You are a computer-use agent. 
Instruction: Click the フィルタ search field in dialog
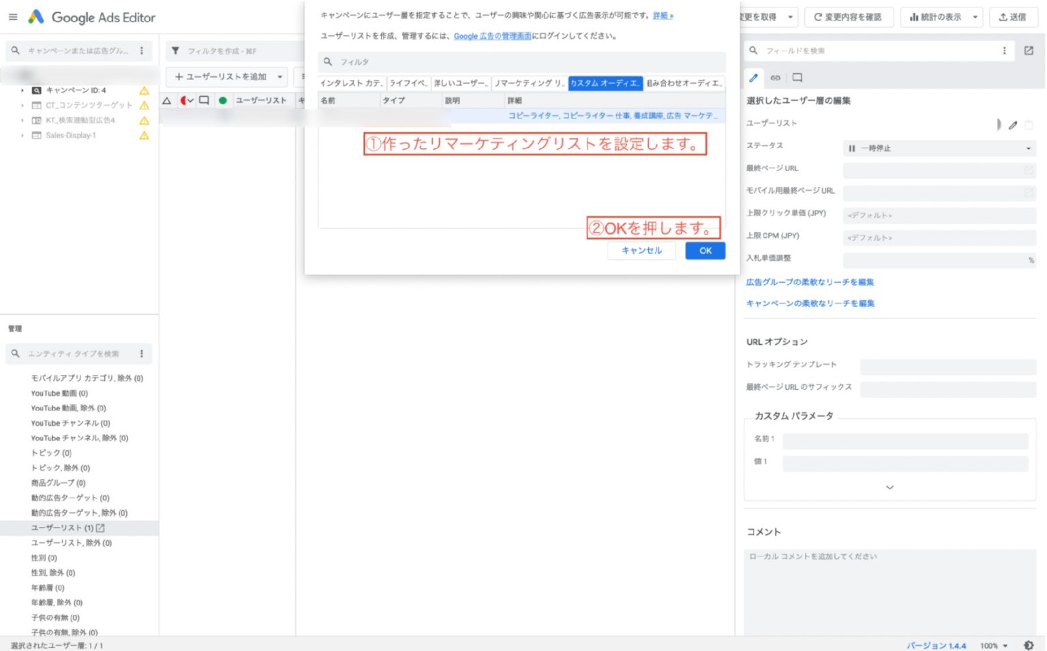coord(521,62)
